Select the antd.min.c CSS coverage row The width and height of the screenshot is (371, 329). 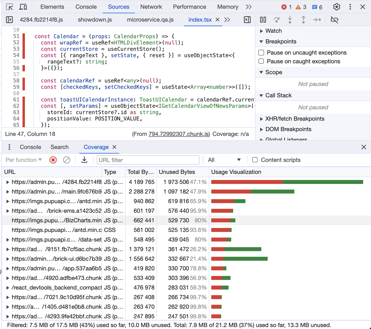186,230
